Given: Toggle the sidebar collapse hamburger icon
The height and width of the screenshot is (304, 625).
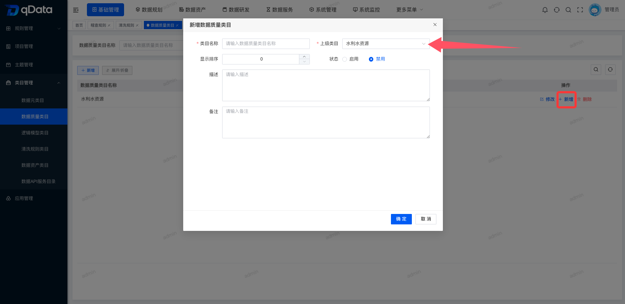Looking at the screenshot, I should (x=76, y=10).
